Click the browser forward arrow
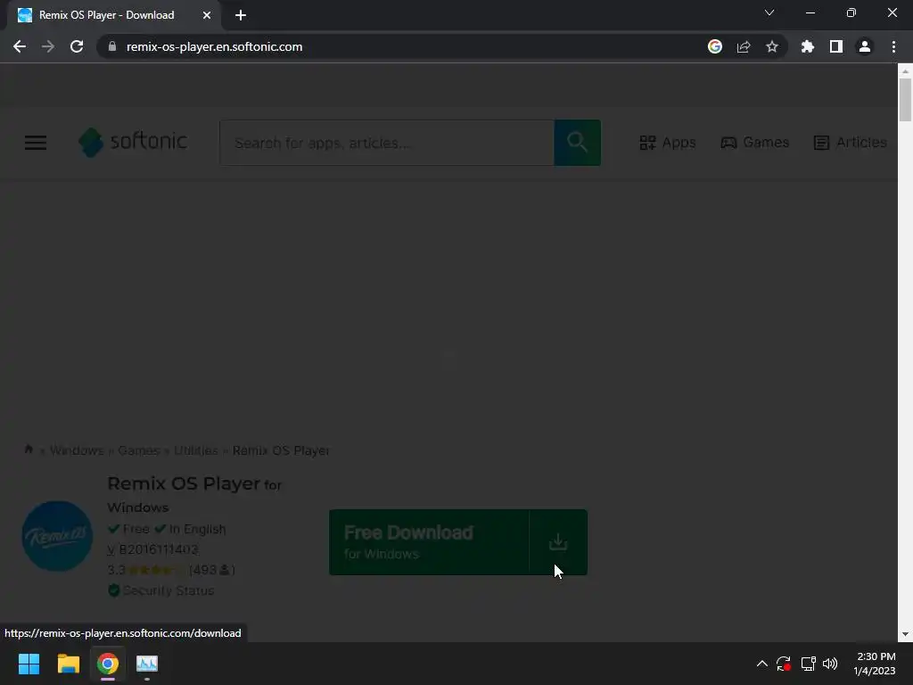Screen dimensions: 913x685 pos(48,46)
